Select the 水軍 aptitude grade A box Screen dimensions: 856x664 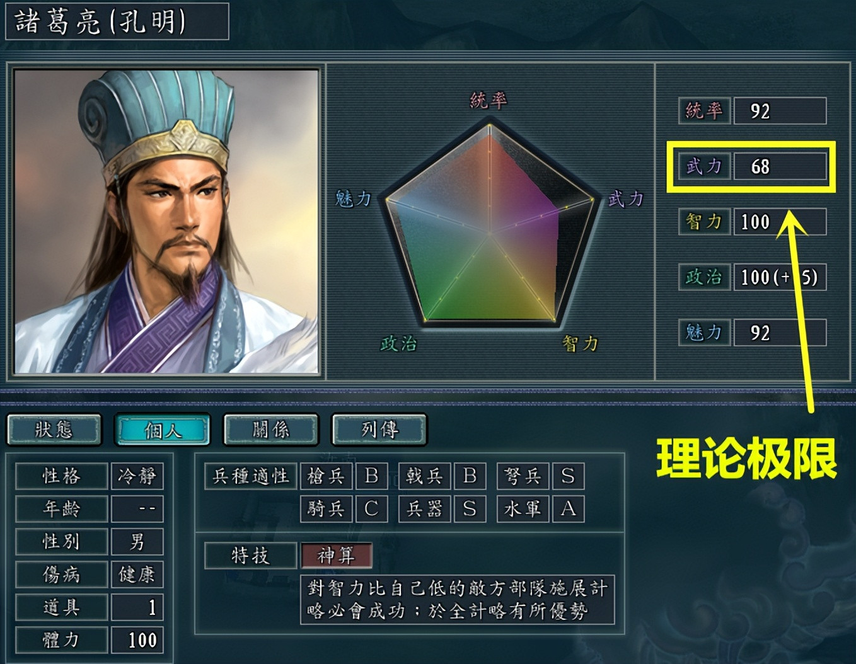(x=568, y=509)
